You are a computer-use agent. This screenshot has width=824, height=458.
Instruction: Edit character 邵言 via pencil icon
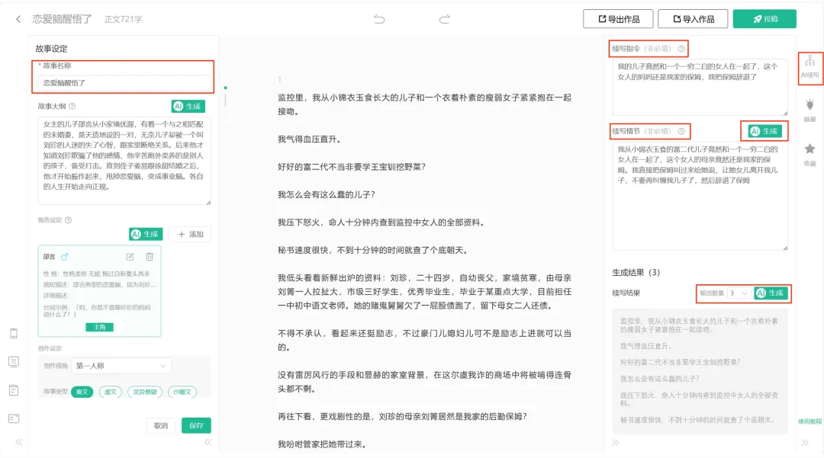point(130,257)
